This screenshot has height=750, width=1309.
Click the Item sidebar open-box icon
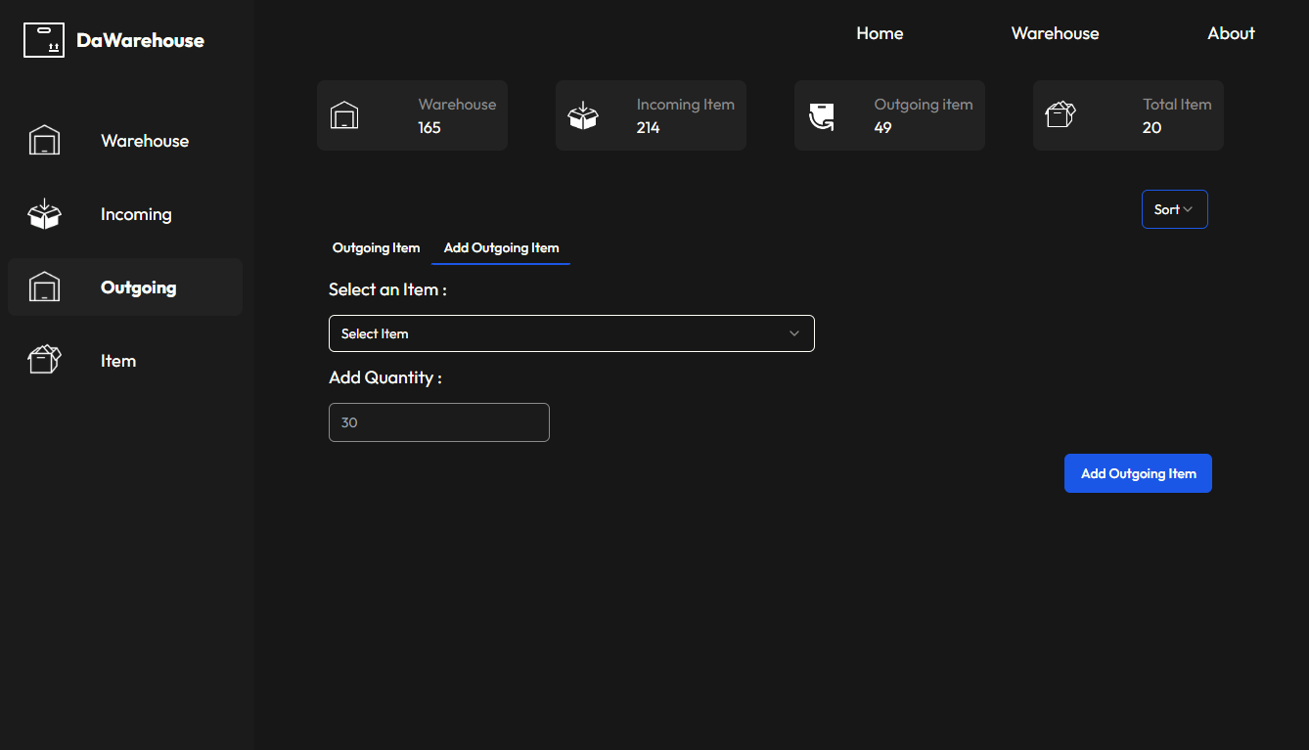pos(44,360)
